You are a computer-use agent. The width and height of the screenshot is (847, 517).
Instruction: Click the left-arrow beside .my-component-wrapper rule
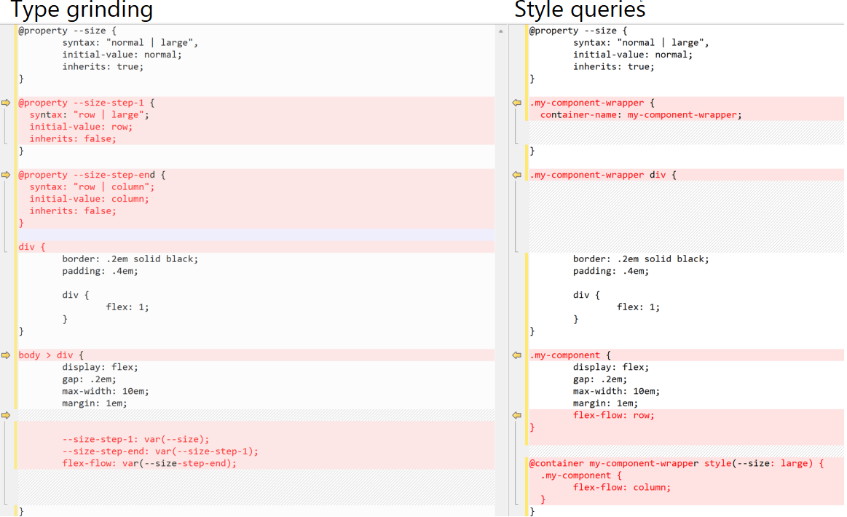tap(516, 103)
